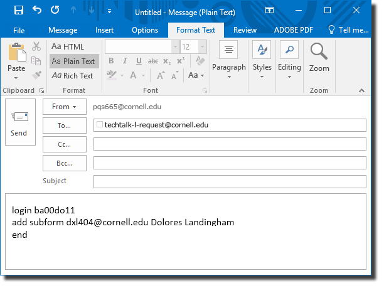Undo the last action
Screen dimensions: 384x288
[37, 10]
